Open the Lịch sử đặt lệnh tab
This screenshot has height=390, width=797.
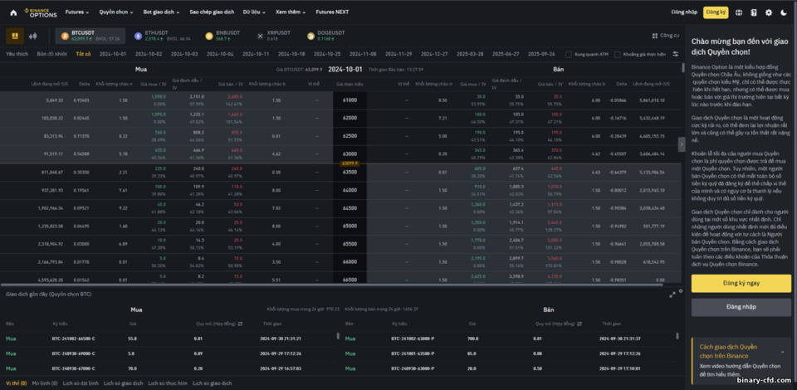81,383
